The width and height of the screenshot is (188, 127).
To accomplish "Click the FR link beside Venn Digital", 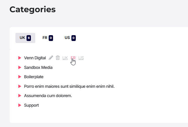I will coord(73,58).
